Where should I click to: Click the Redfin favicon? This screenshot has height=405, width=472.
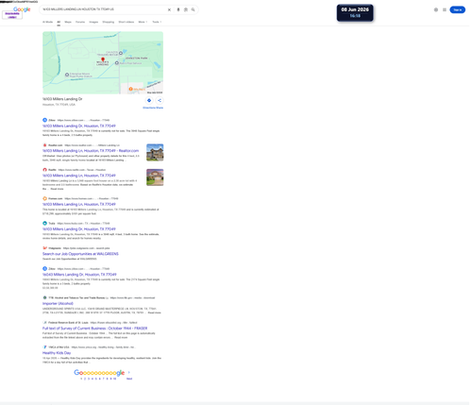[x=44, y=170]
